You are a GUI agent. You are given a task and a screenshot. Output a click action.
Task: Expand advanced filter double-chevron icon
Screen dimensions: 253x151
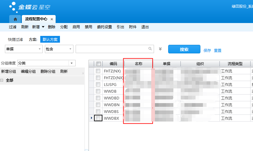[x=160, y=49]
